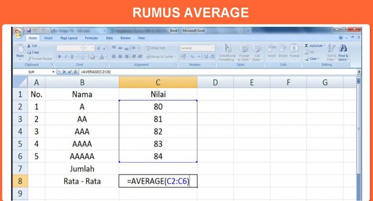Decrease the cell indent
Image resolution: width=373 pixels, height=201 pixels.
pos(134,57)
